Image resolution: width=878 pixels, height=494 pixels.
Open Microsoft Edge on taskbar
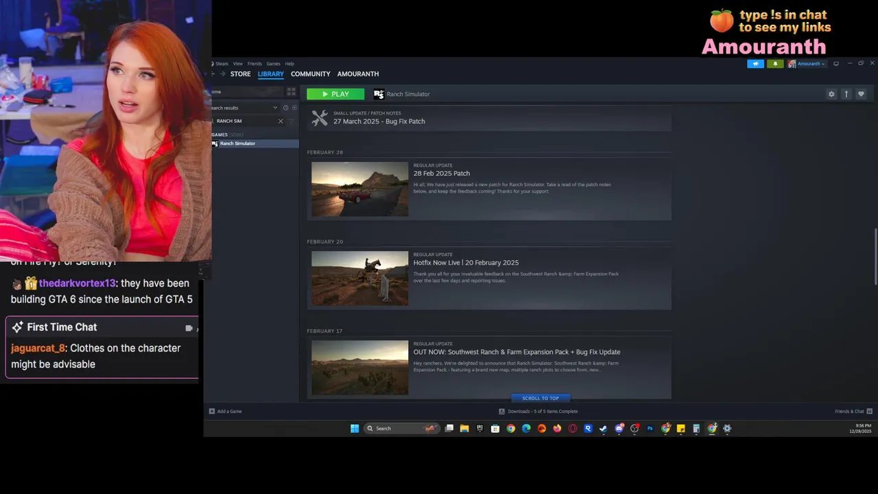pos(526,428)
